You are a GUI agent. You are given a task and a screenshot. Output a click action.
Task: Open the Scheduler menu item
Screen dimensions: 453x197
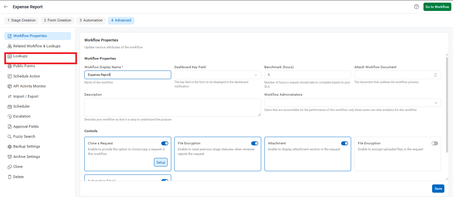38,107
